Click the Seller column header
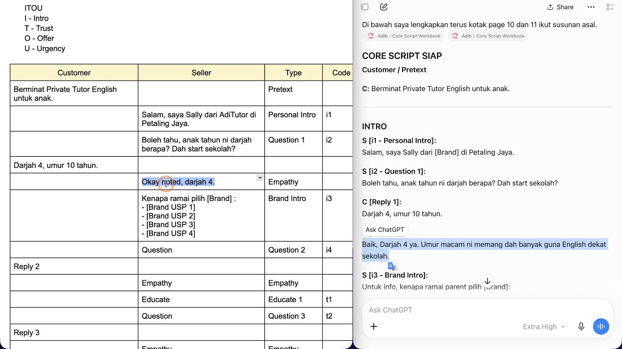622x349 pixels. click(201, 73)
